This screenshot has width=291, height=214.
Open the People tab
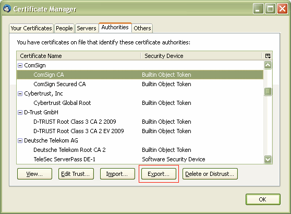pos(64,28)
